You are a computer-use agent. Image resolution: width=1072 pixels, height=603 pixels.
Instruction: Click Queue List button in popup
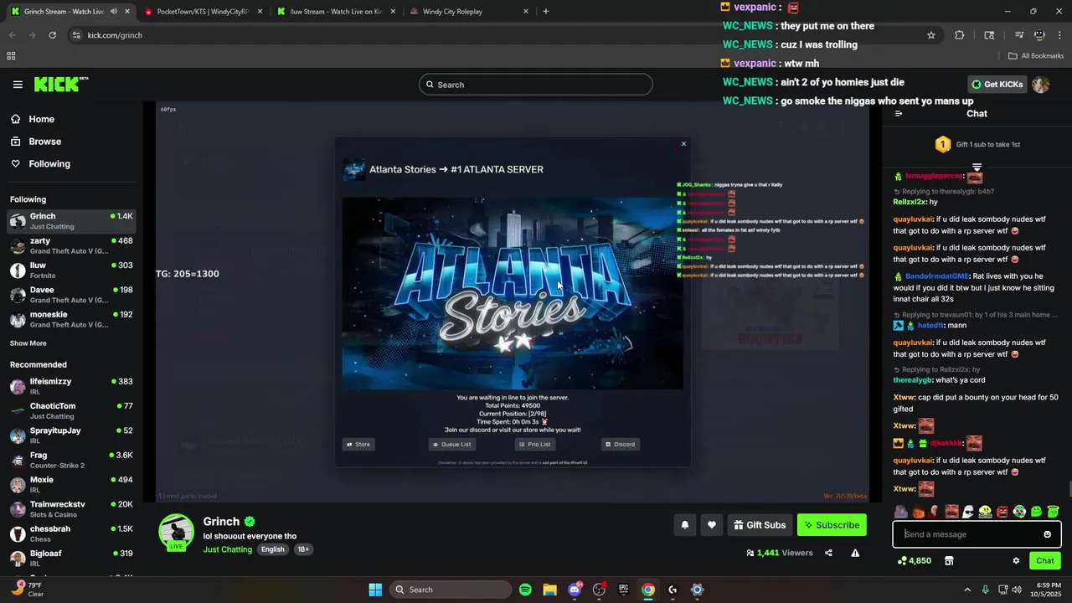click(452, 445)
